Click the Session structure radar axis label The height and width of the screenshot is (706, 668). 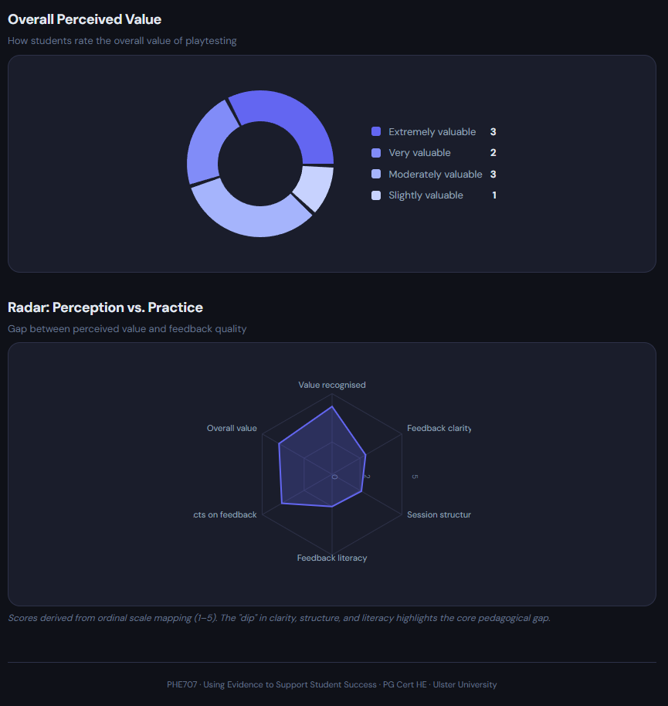438,514
